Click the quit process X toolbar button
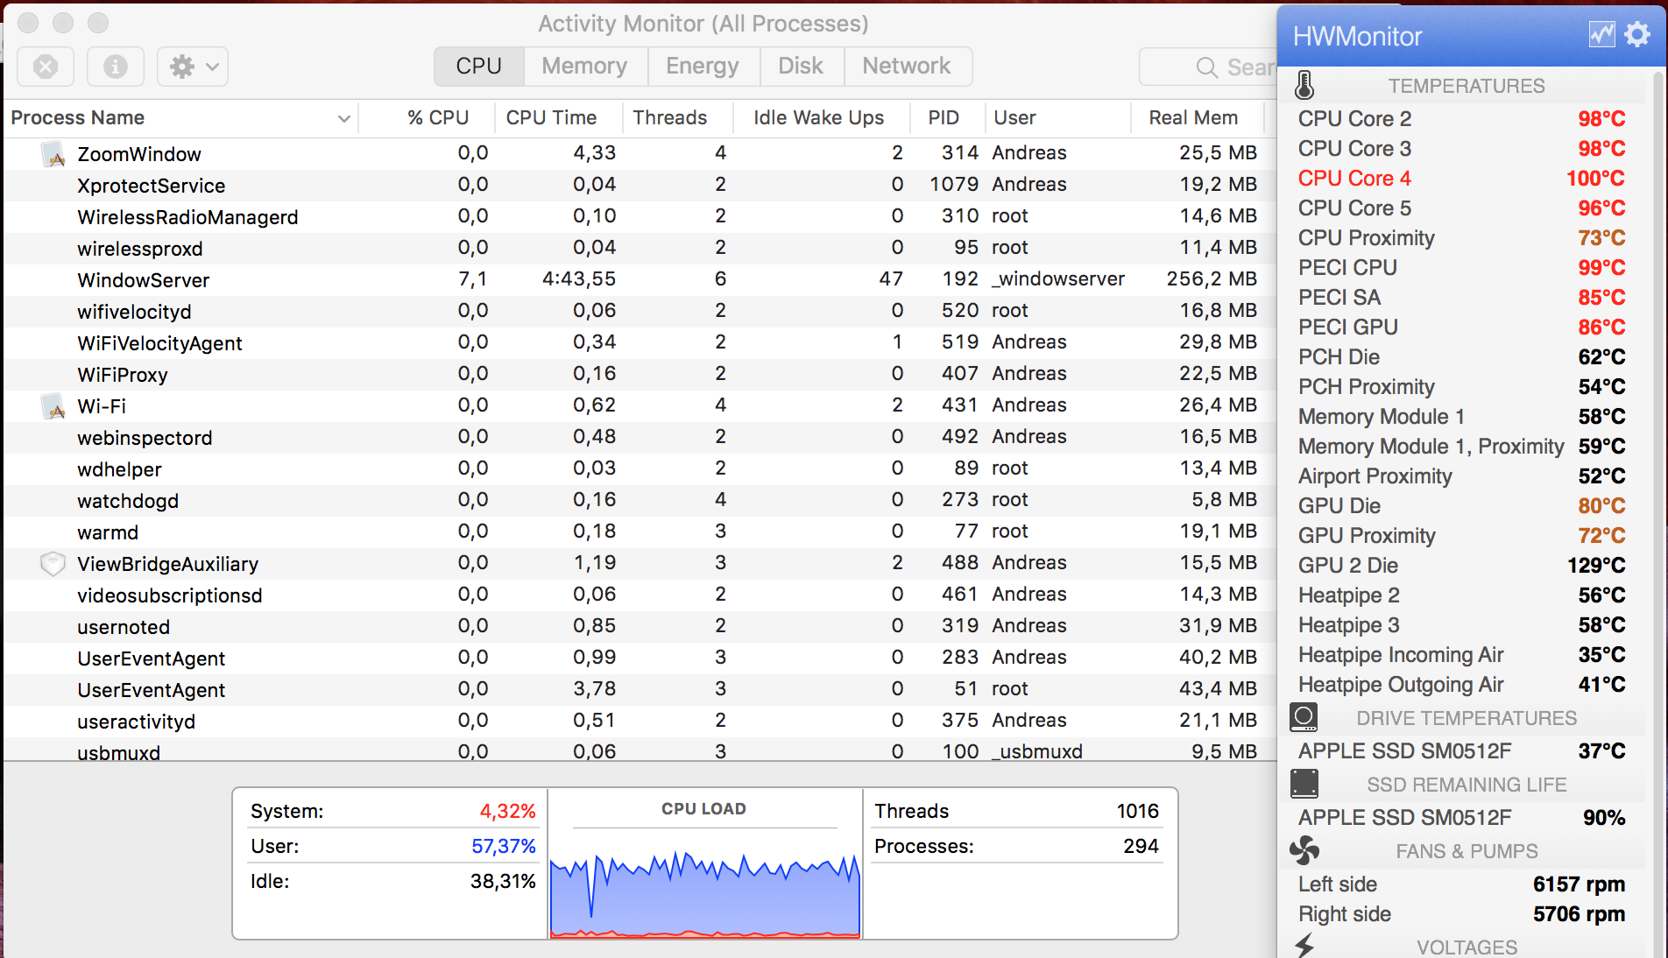 [x=46, y=67]
